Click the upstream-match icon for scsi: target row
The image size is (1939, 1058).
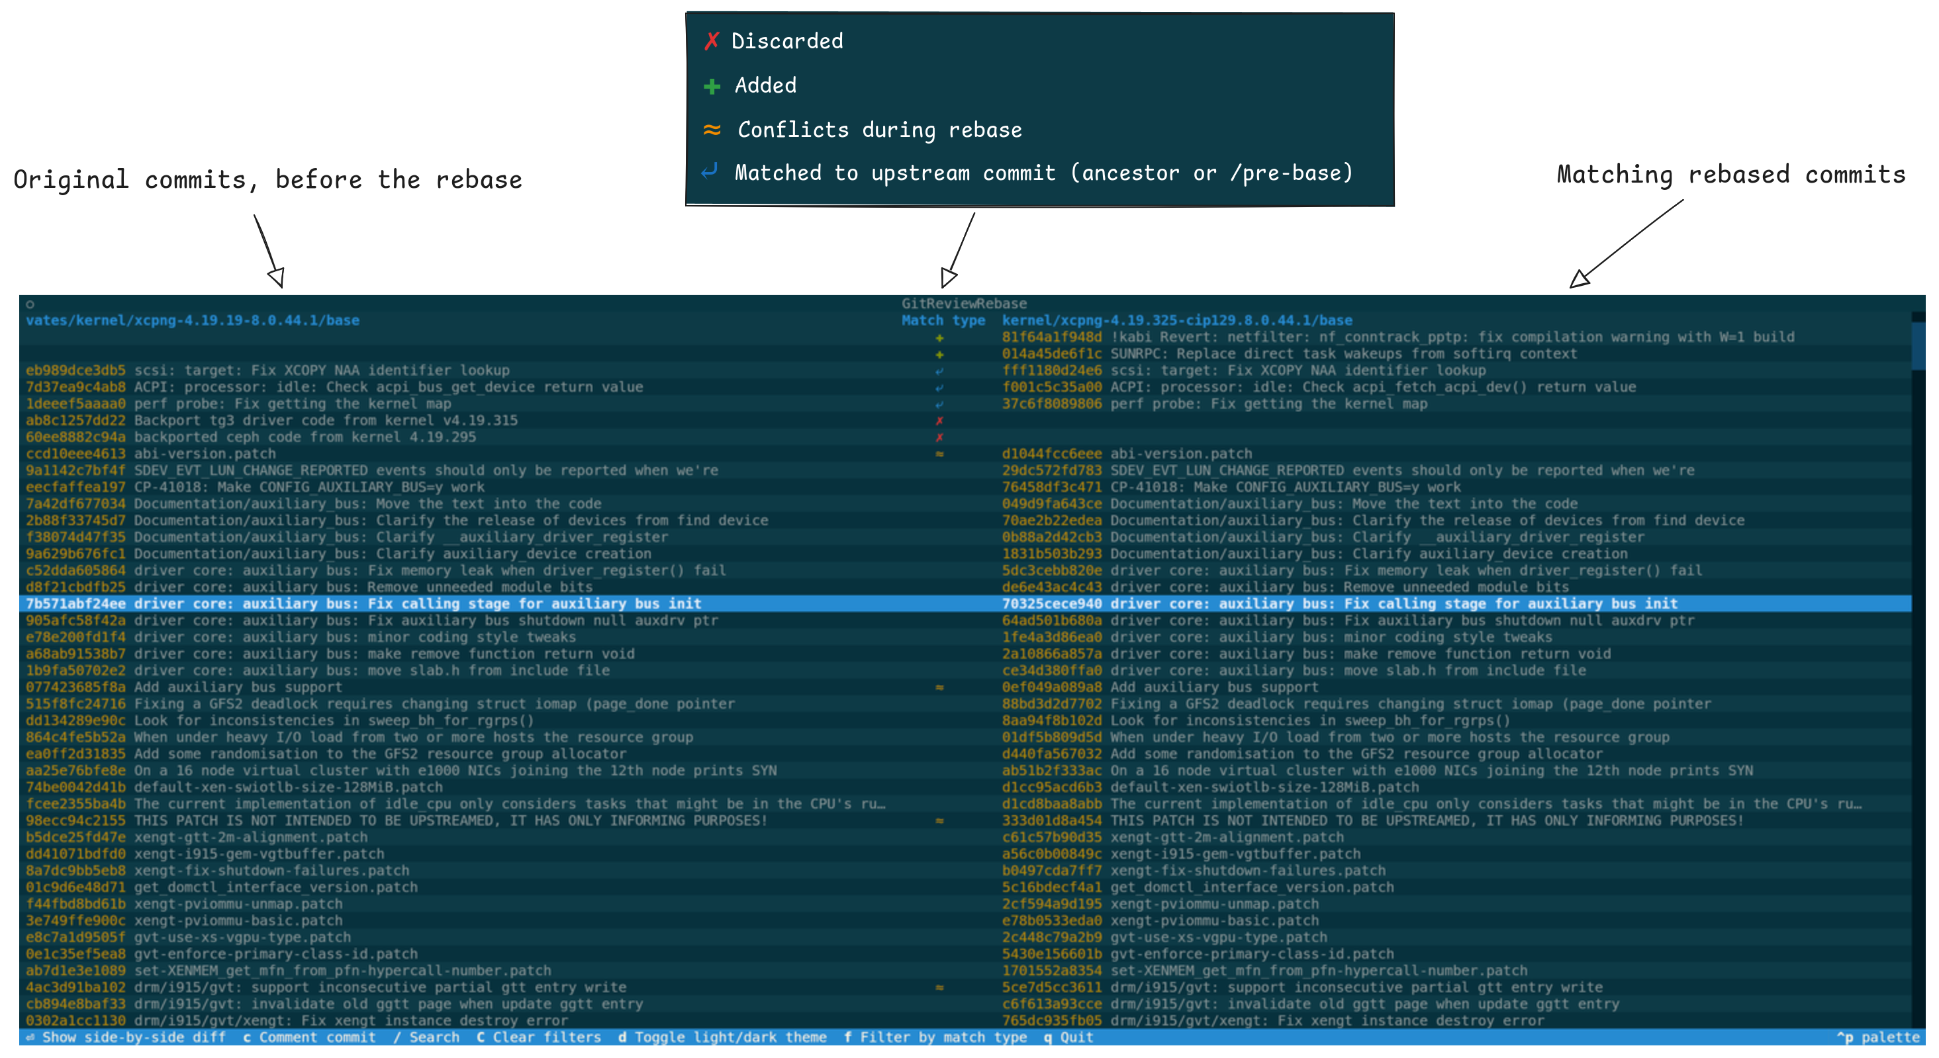[939, 371]
